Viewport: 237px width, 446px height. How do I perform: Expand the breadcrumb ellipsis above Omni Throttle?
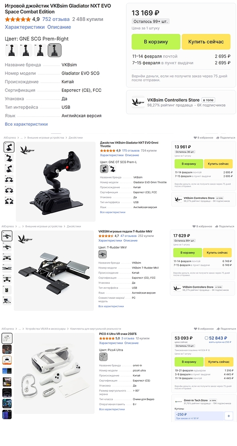coord(20,138)
